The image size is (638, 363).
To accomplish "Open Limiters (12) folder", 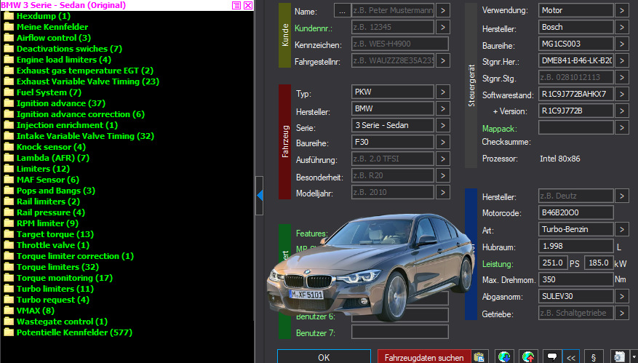I will [36, 169].
